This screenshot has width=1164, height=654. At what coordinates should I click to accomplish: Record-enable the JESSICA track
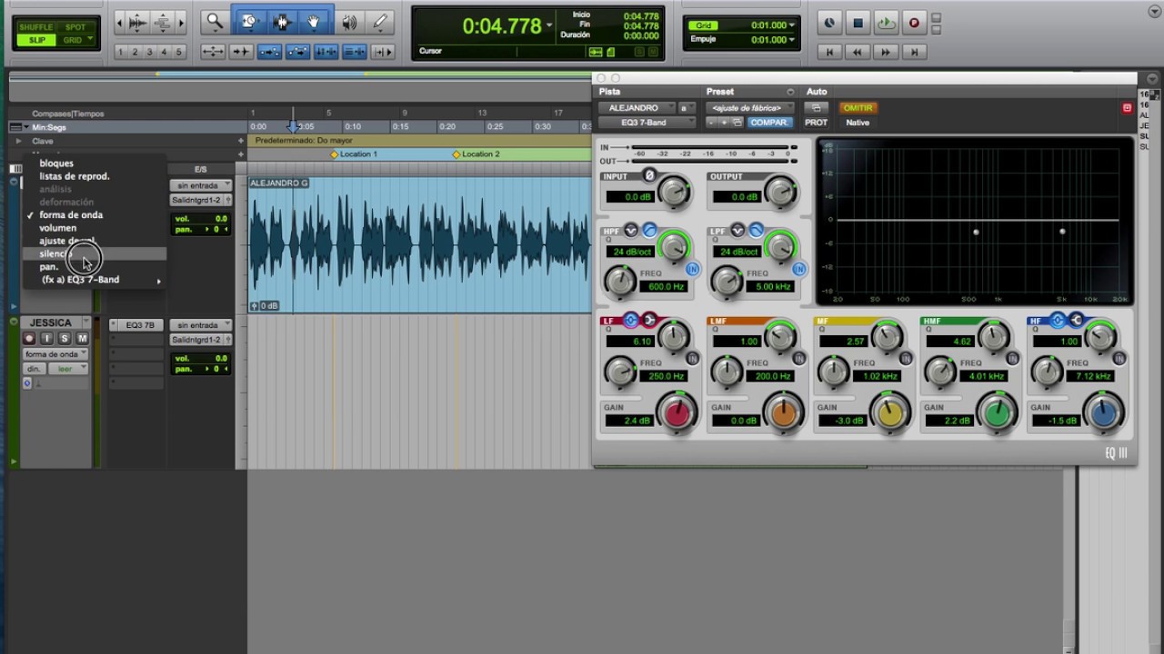coord(29,339)
